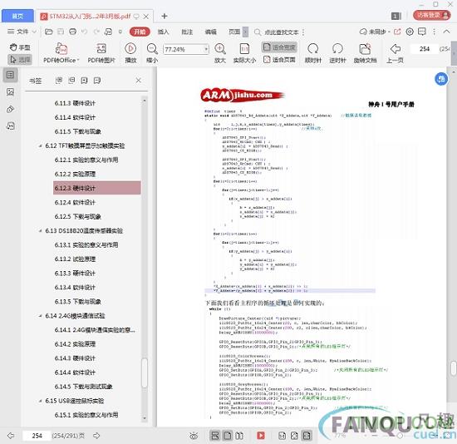Expand more ribbon tabs arrow after 页面
The width and height of the screenshot is (457, 444).
tap(245, 32)
